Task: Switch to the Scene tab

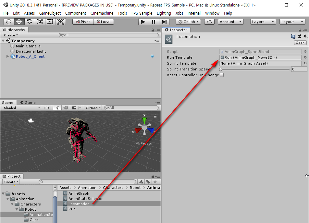Action: pyautogui.click(x=8, y=103)
